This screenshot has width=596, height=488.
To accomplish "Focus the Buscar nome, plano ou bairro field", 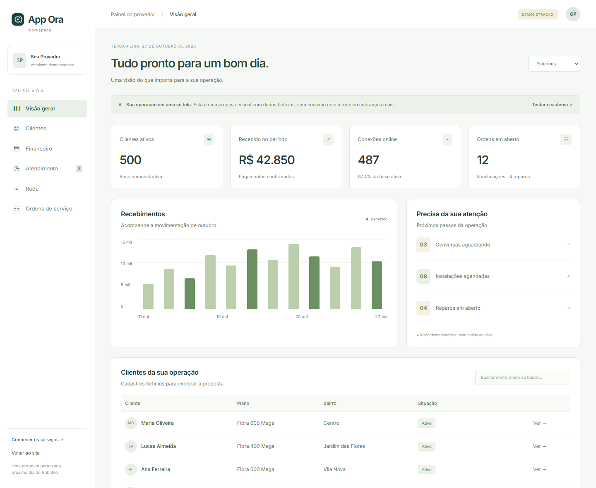I will pos(522,377).
